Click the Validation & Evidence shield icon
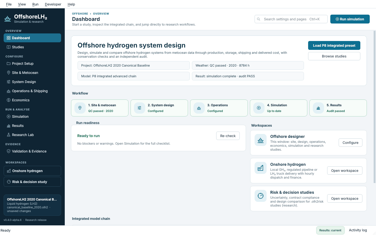 (x=9, y=151)
